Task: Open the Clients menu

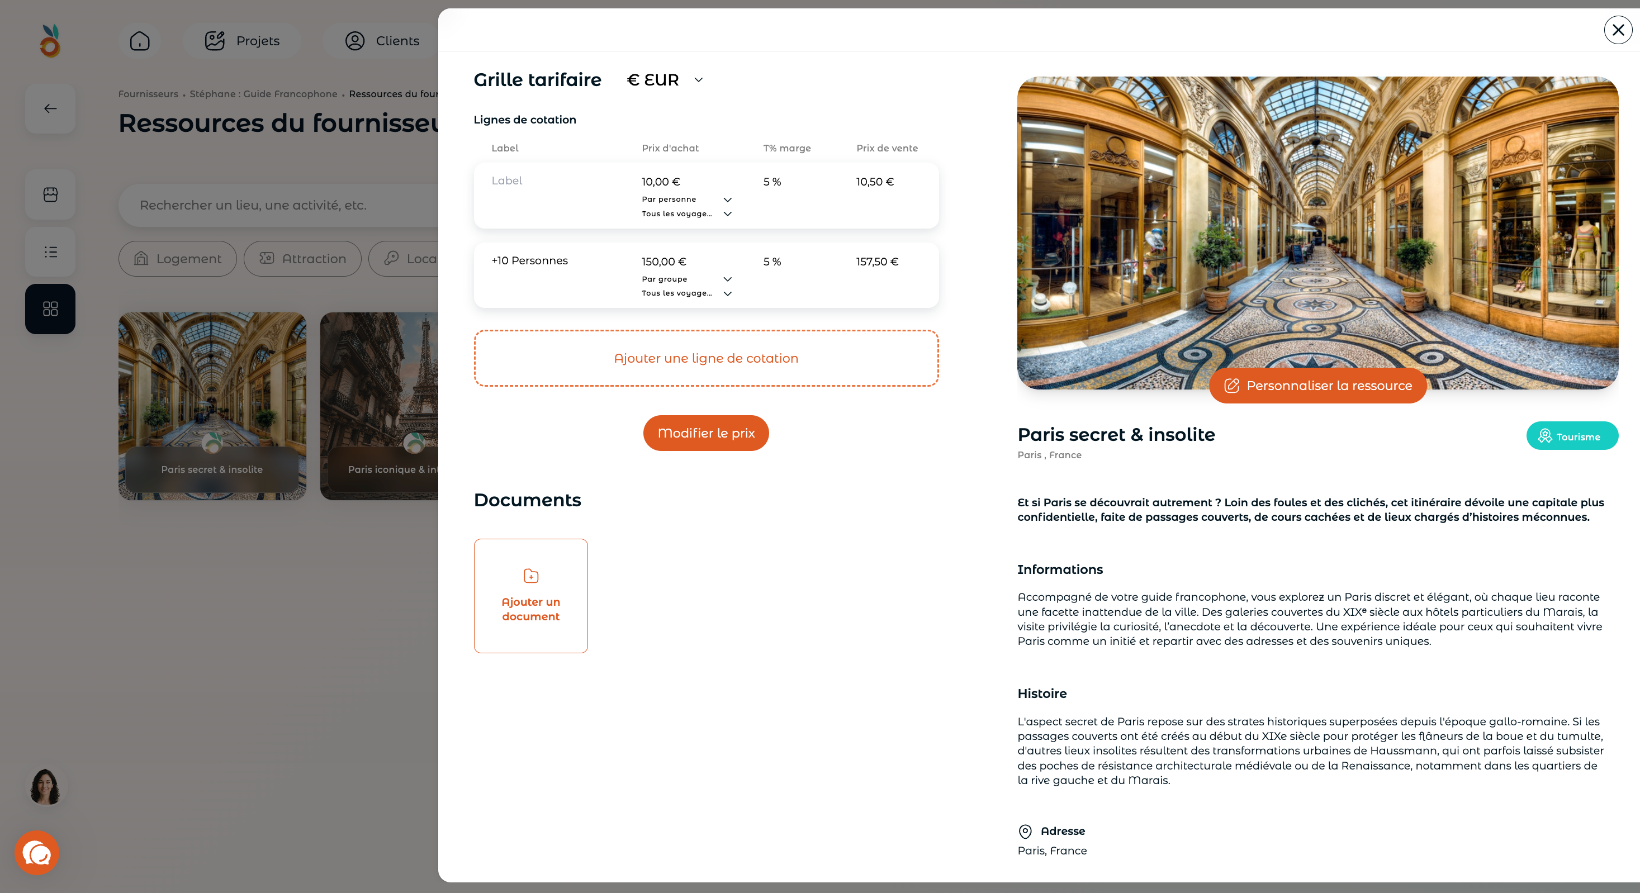Action: pos(382,41)
